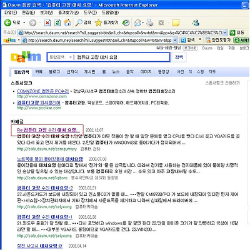
Task: Select the 통합검색 tab
Action: tap(21, 72)
